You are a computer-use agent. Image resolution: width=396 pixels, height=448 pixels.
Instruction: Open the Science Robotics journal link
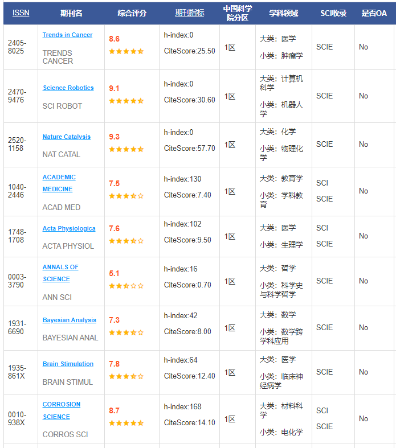[68, 88]
